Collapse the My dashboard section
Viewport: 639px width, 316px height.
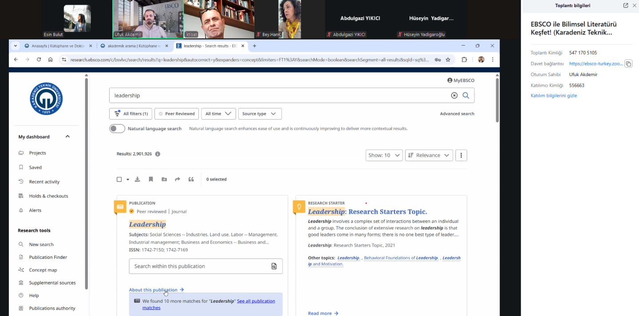click(x=67, y=137)
